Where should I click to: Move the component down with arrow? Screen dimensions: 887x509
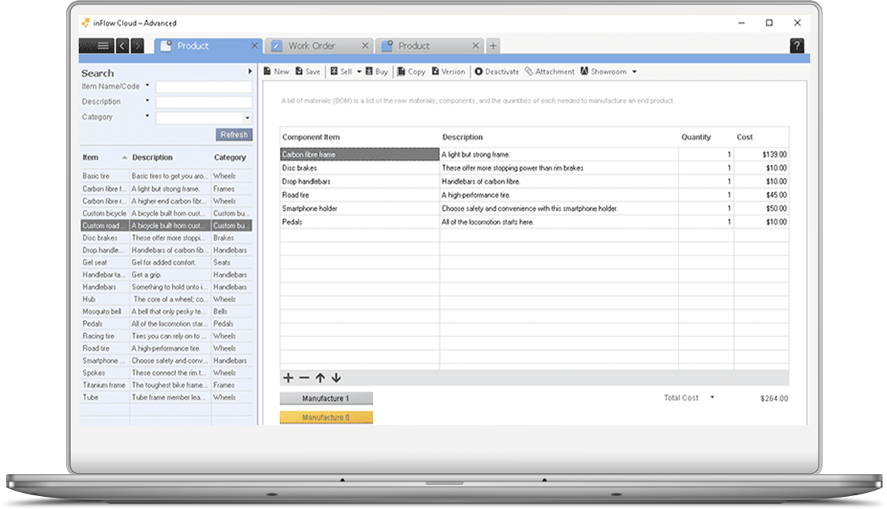pyautogui.click(x=336, y=378)
